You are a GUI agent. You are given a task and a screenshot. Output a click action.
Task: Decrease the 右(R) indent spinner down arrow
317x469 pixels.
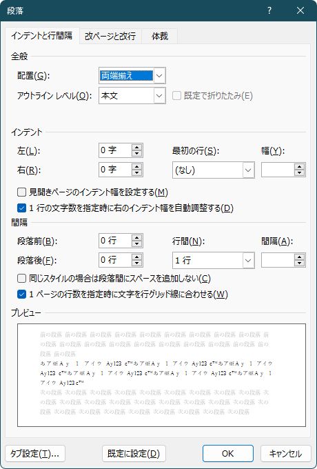pos(137,173)
